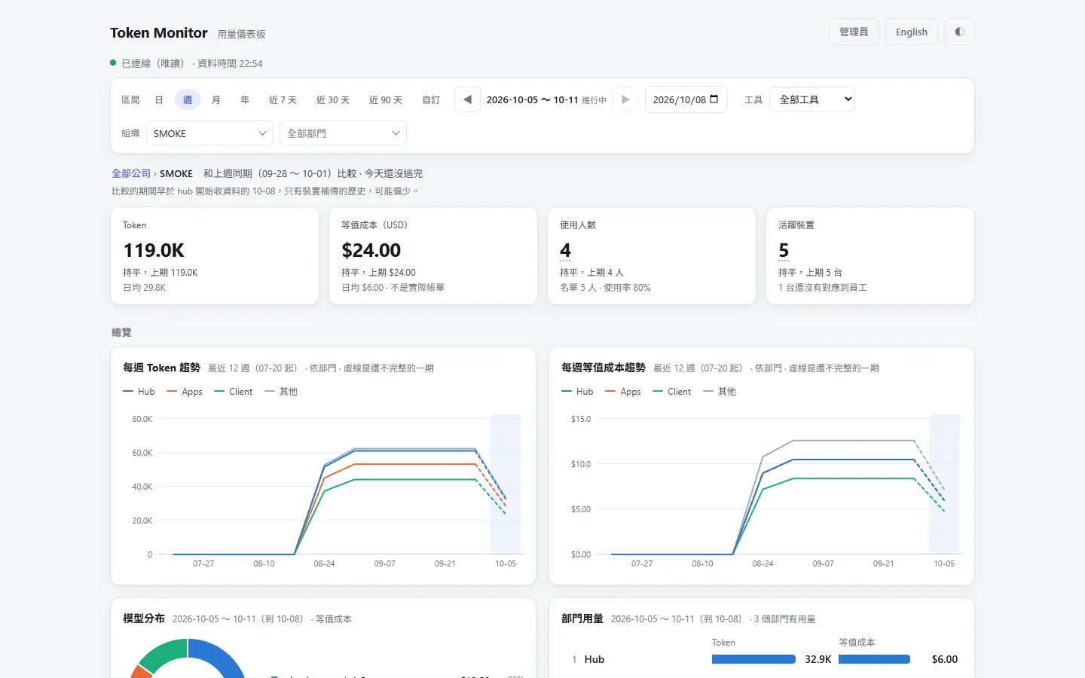The image size is (1085, 678).
Task: Select the 週 interval tab
Action: click(x=188, y=99)
